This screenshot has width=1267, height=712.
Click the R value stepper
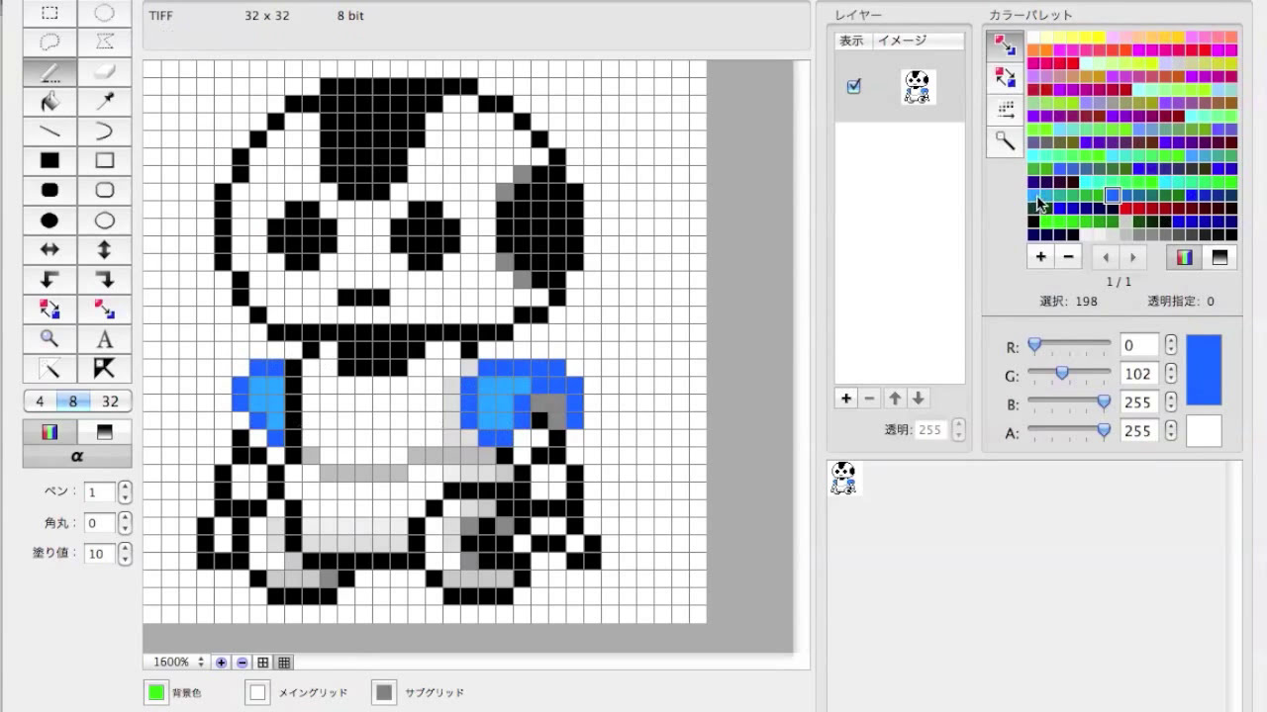1171,346
